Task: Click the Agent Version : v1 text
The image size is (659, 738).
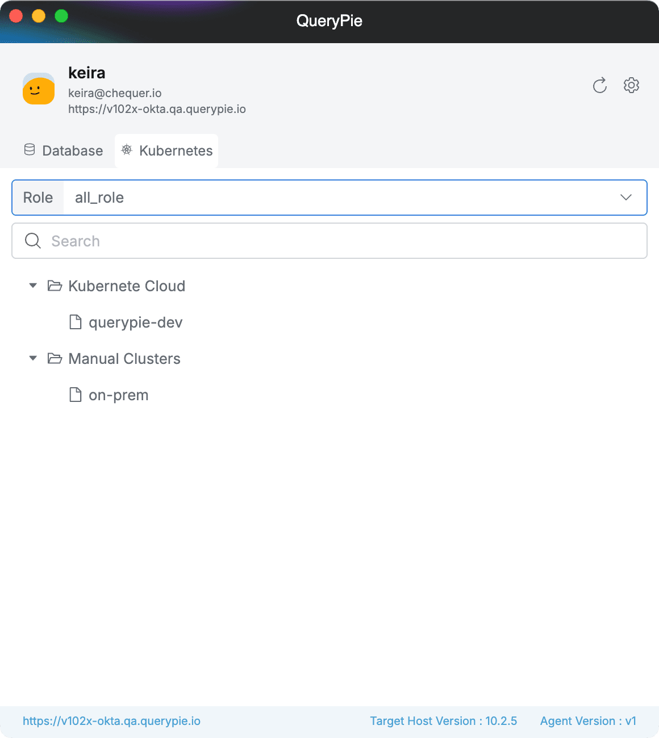Action: (588, 721)
